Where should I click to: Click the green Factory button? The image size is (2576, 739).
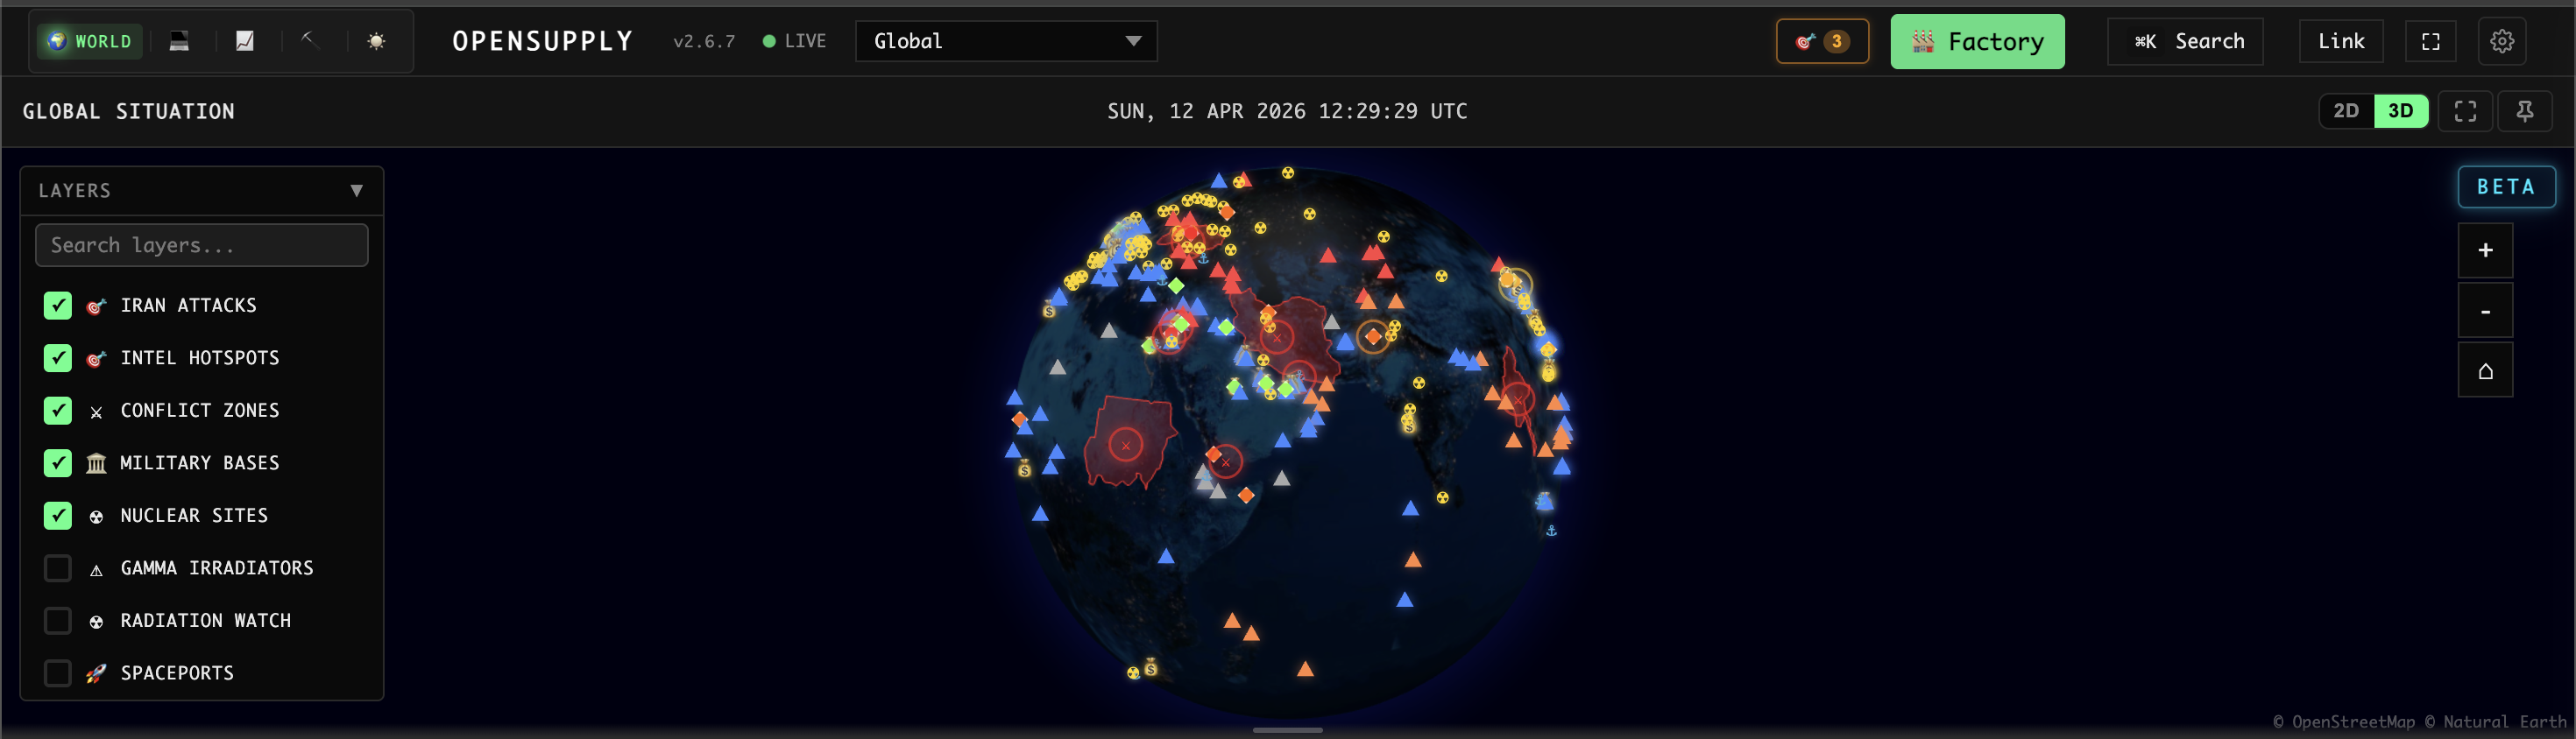(1977, 41)
